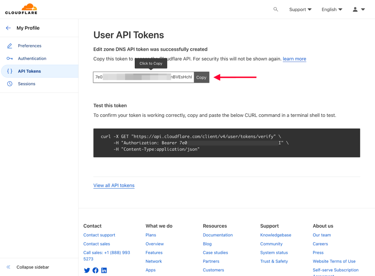Image resolution: width=375 pixels, height=276 pixels.
Task: Click inside the API token field
Action: pos(143,77)
